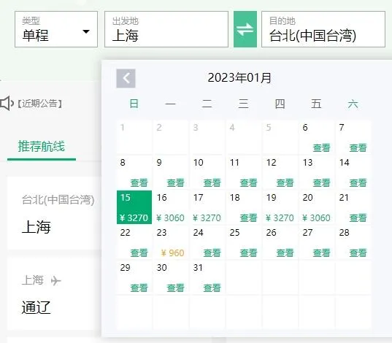Open the 上海 to 通辽 recommended route card
Image resolution: width=392 pixels, height=343 pixels.
[54, 294]
